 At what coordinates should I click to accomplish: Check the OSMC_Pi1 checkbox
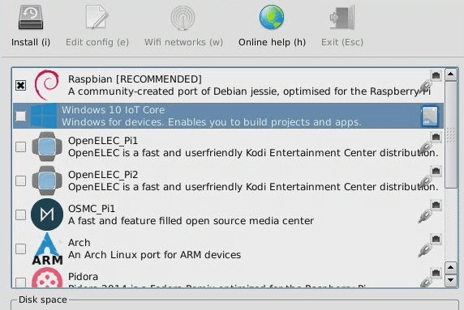pos(21,214)
